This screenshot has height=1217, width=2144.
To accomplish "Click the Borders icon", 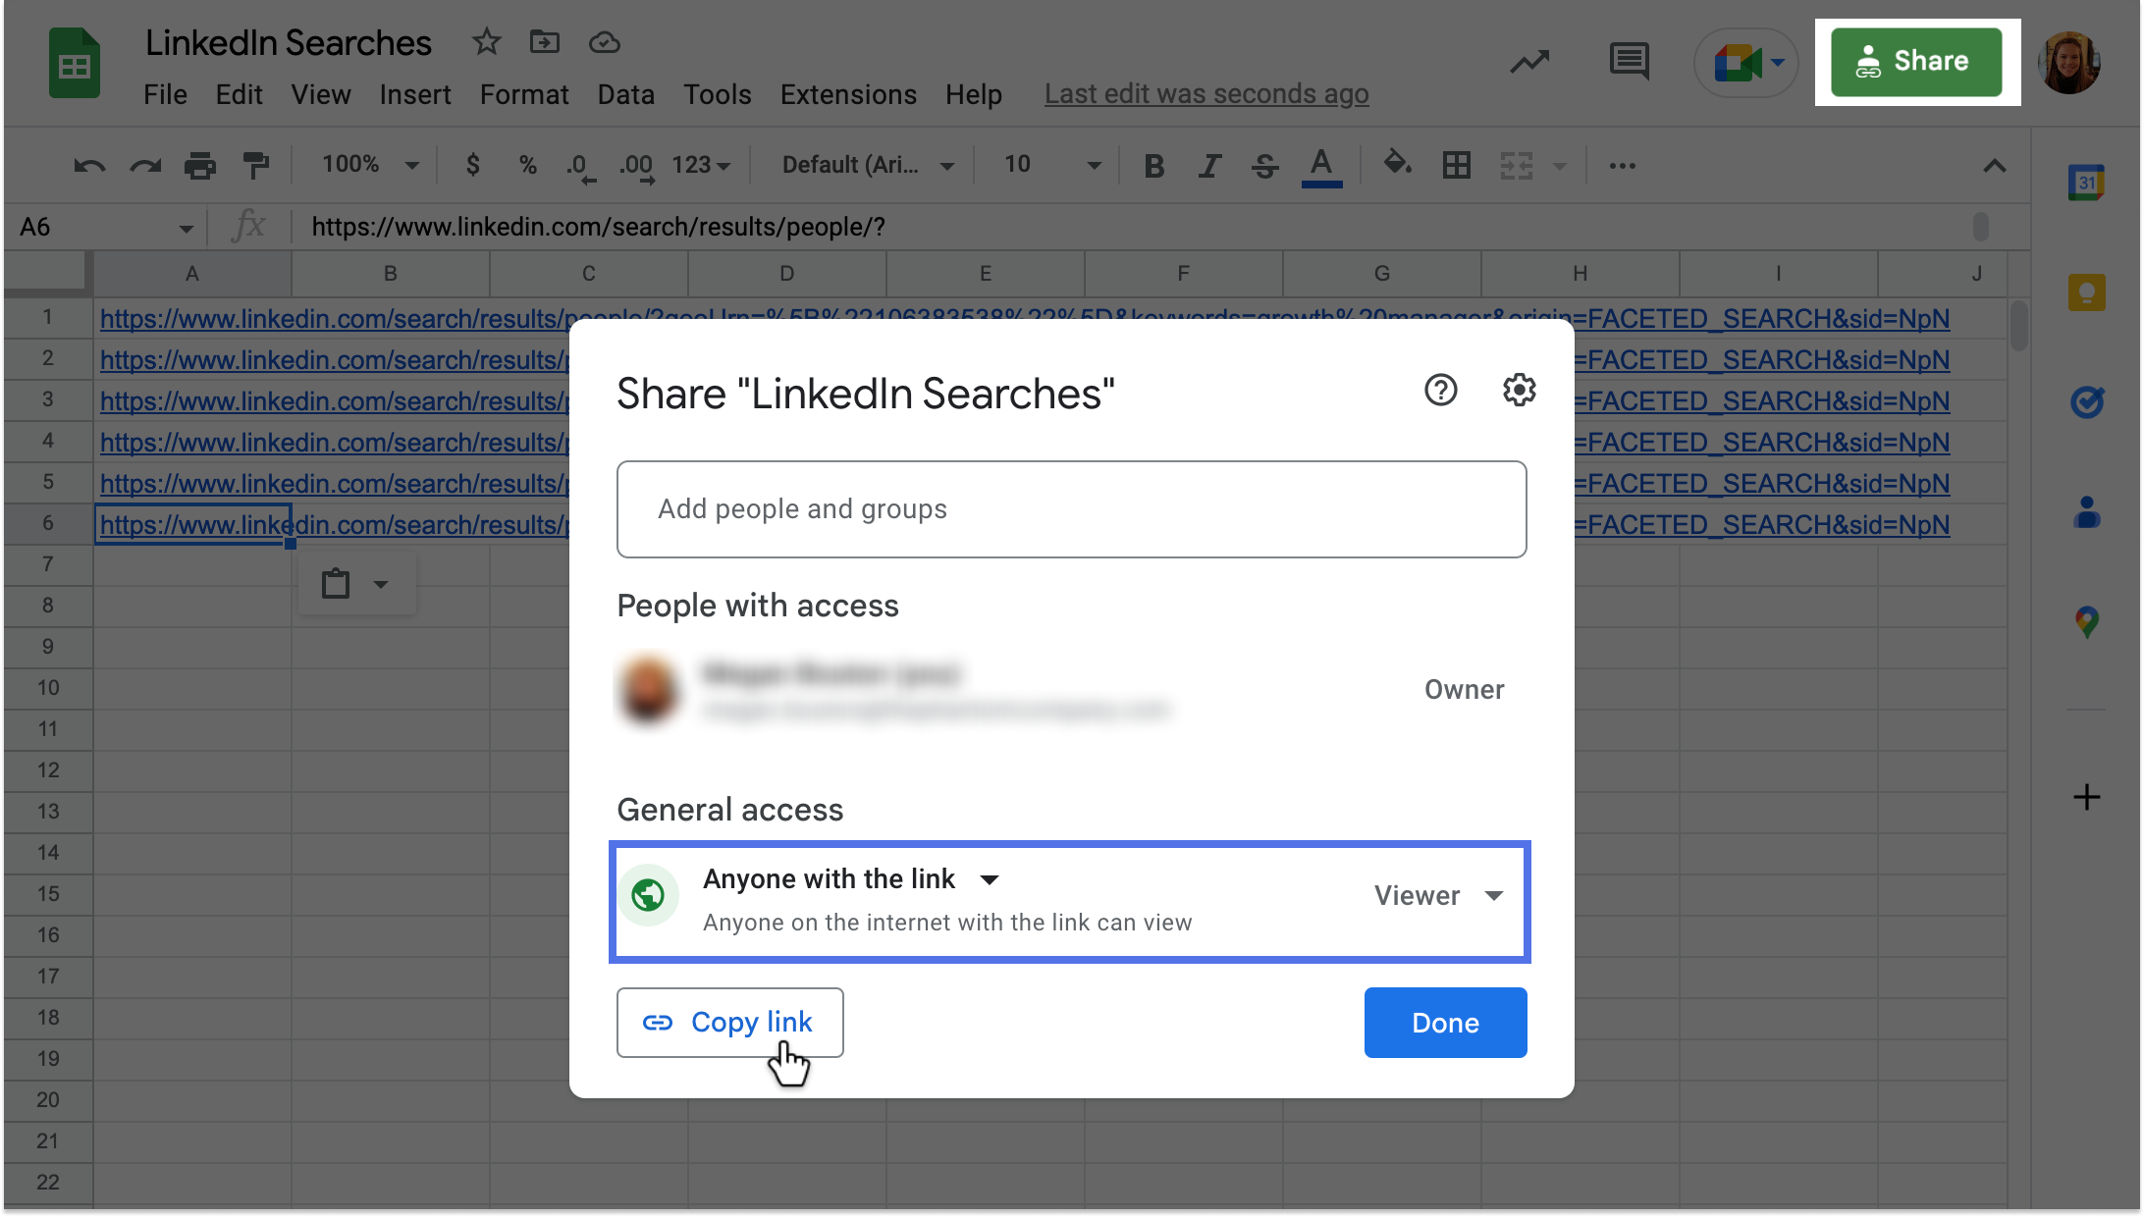I will [x=1457, y=166].
